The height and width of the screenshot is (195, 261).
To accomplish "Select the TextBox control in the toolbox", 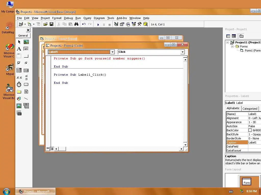I will pos(26,49).
